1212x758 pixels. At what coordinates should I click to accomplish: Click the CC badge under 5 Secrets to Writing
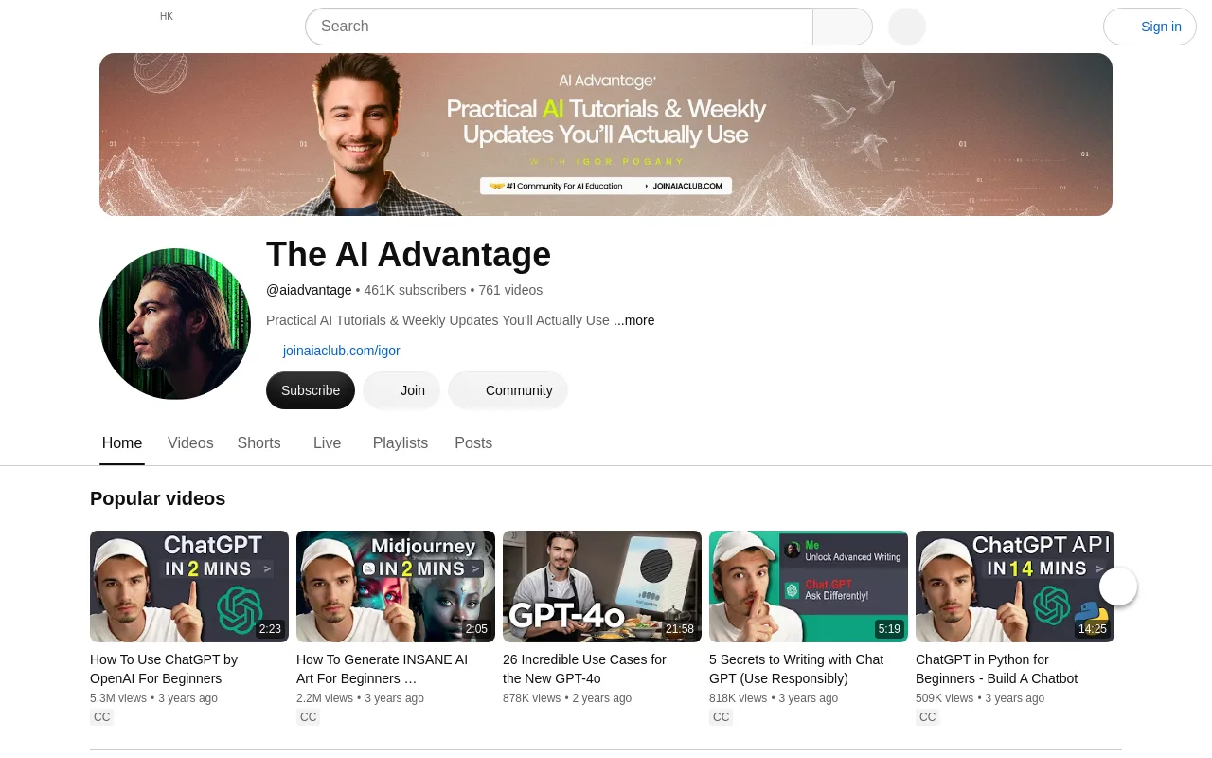(722, 717)
